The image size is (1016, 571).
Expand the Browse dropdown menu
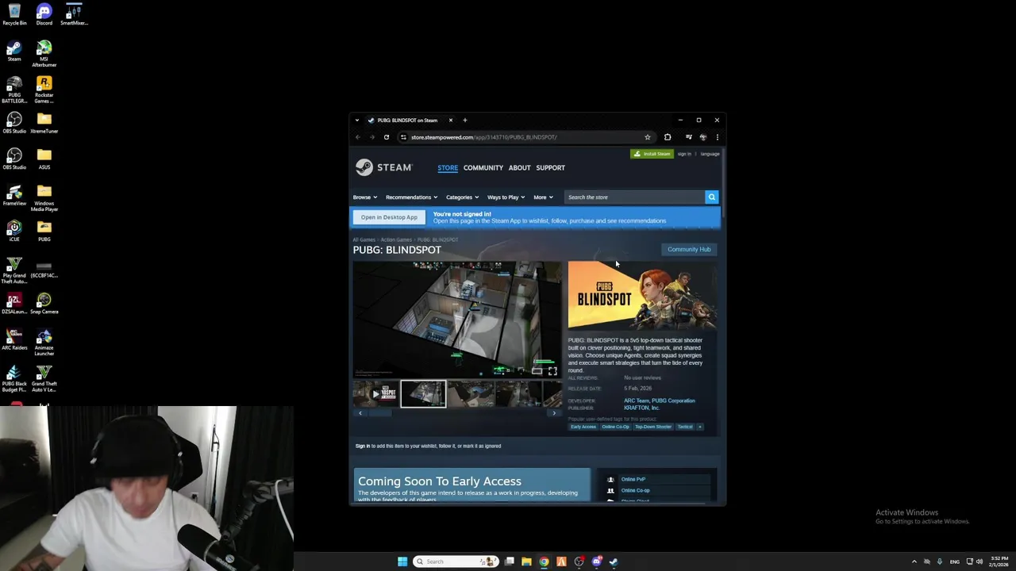pos(364,197)
